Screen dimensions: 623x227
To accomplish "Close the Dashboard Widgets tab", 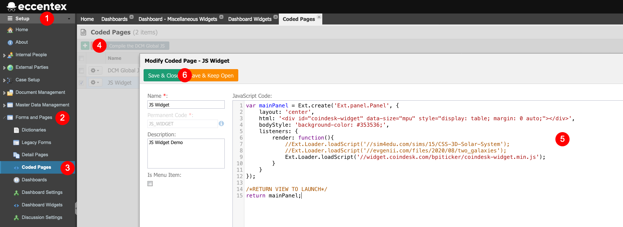I will [x=276, y=17].
